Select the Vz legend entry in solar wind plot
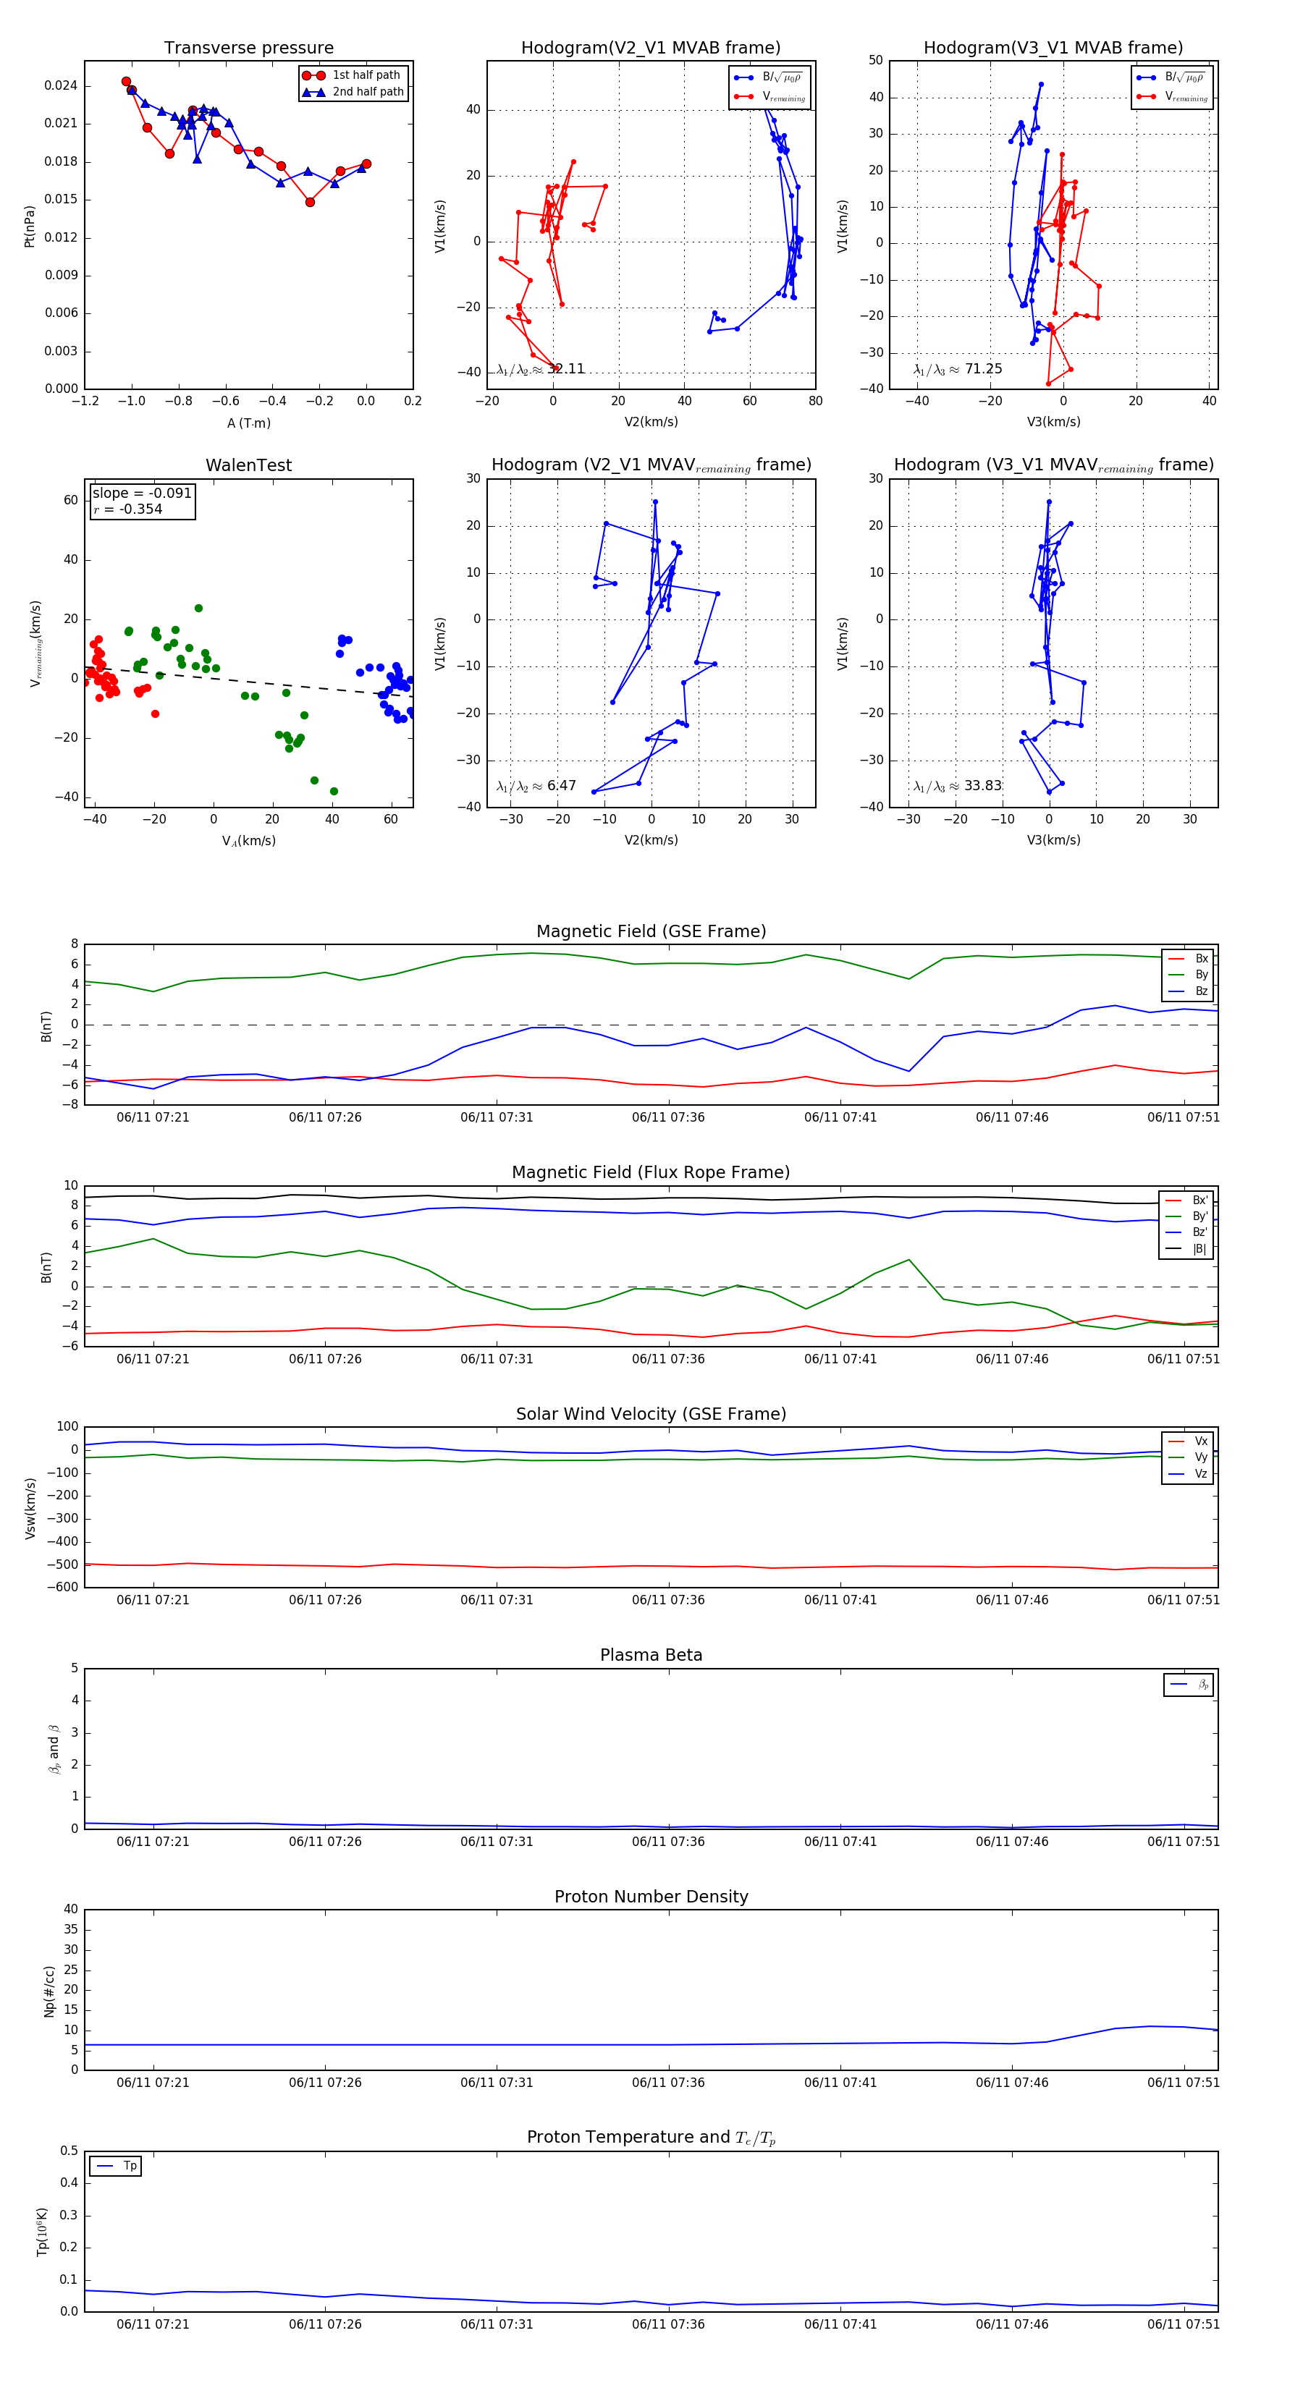 click(x=1188, y=1474)
